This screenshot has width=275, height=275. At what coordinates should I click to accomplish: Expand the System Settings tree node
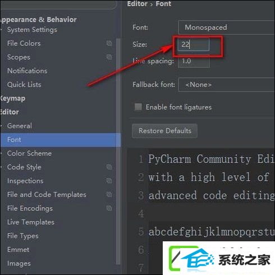tap(2, 30)
